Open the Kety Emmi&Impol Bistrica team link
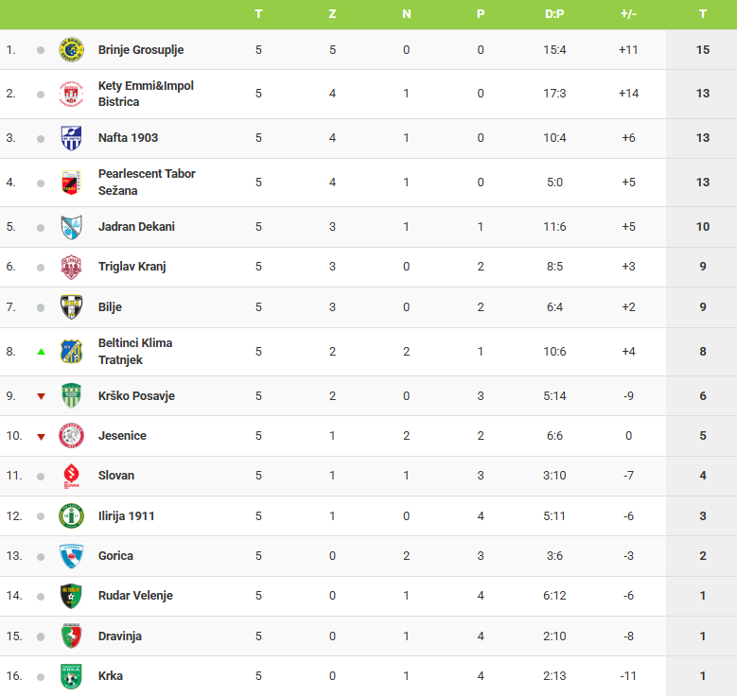 click(x=146, y=94)
